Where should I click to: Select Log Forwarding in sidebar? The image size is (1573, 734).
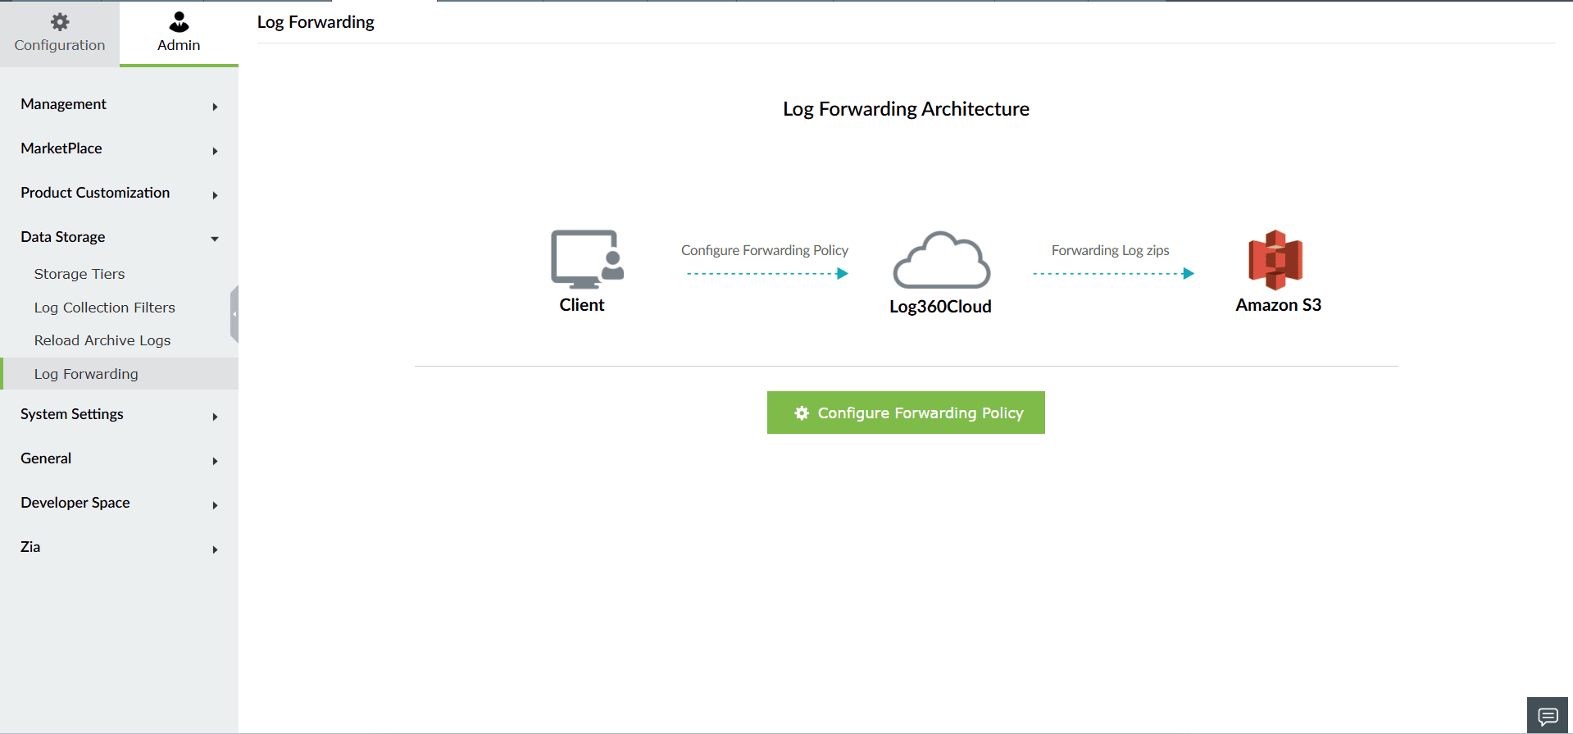tap(120, 374)
